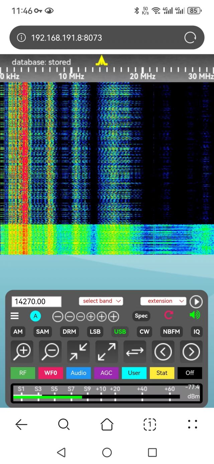
Task: Switch to the User tab
Action: (x=134, y=373)
